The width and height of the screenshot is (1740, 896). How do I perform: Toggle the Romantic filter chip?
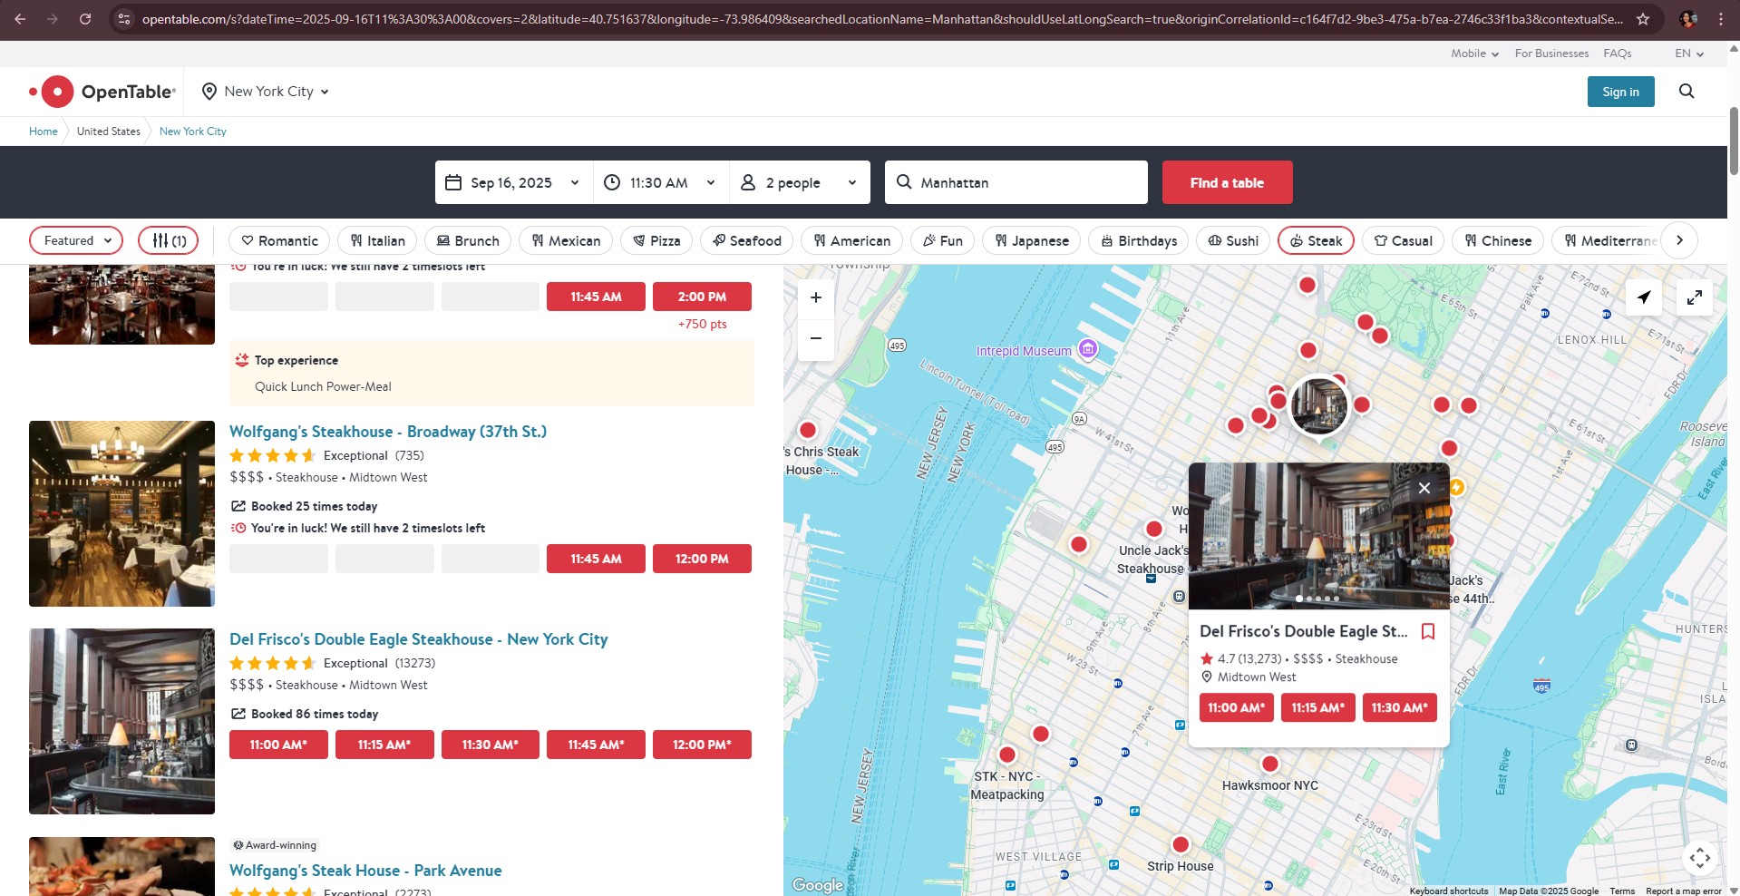tap(279, 240)
